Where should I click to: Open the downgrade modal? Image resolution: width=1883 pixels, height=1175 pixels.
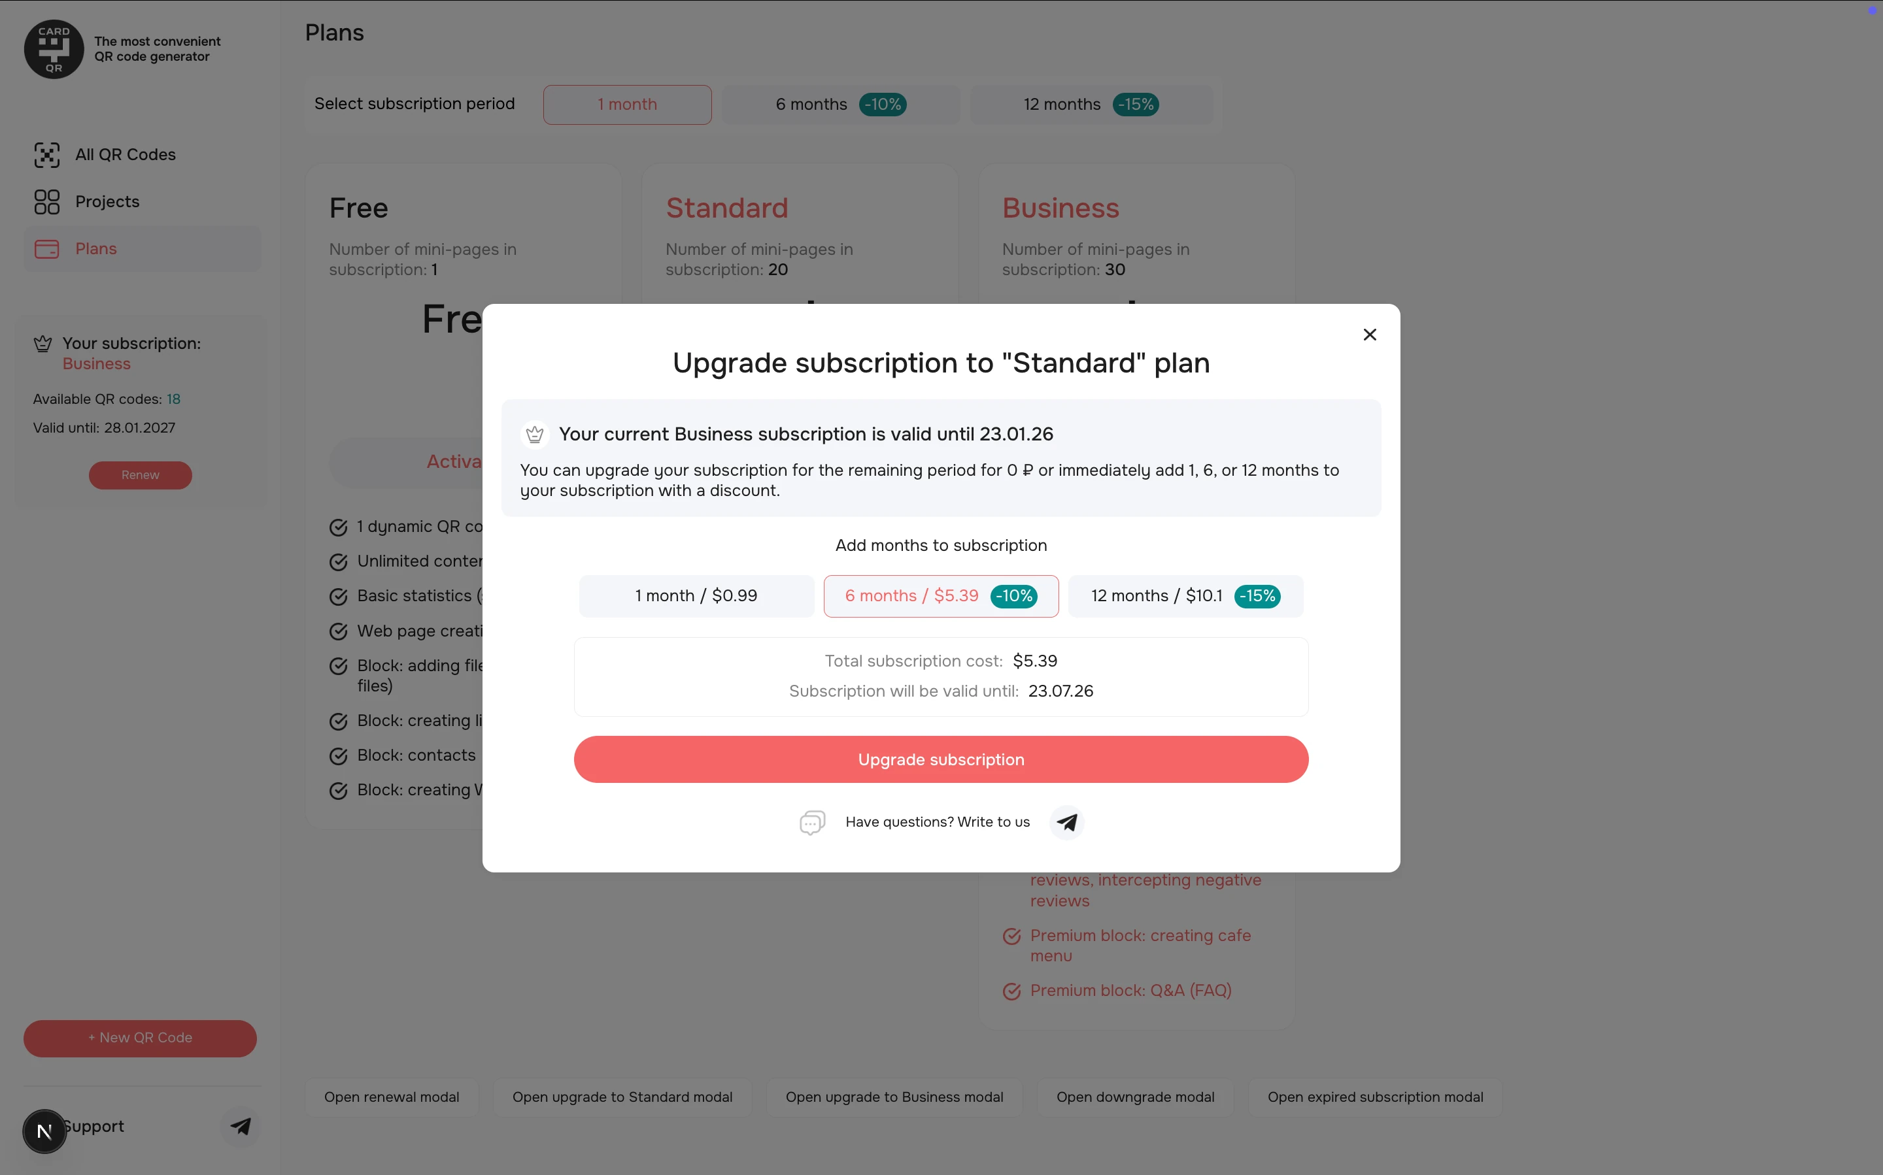tap(1134, 1097)
